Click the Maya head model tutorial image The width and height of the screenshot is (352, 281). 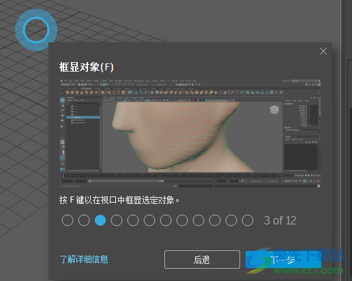click(x=190, y=134)
